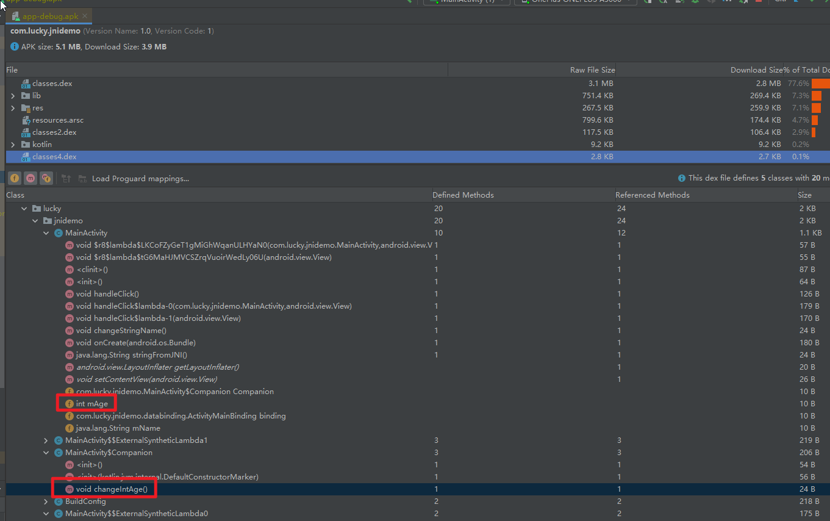Image resolution: width=830 pixels, height=521 pixels.
Task: Select MainActivity$Companion Companion field row
Action: 418,392
